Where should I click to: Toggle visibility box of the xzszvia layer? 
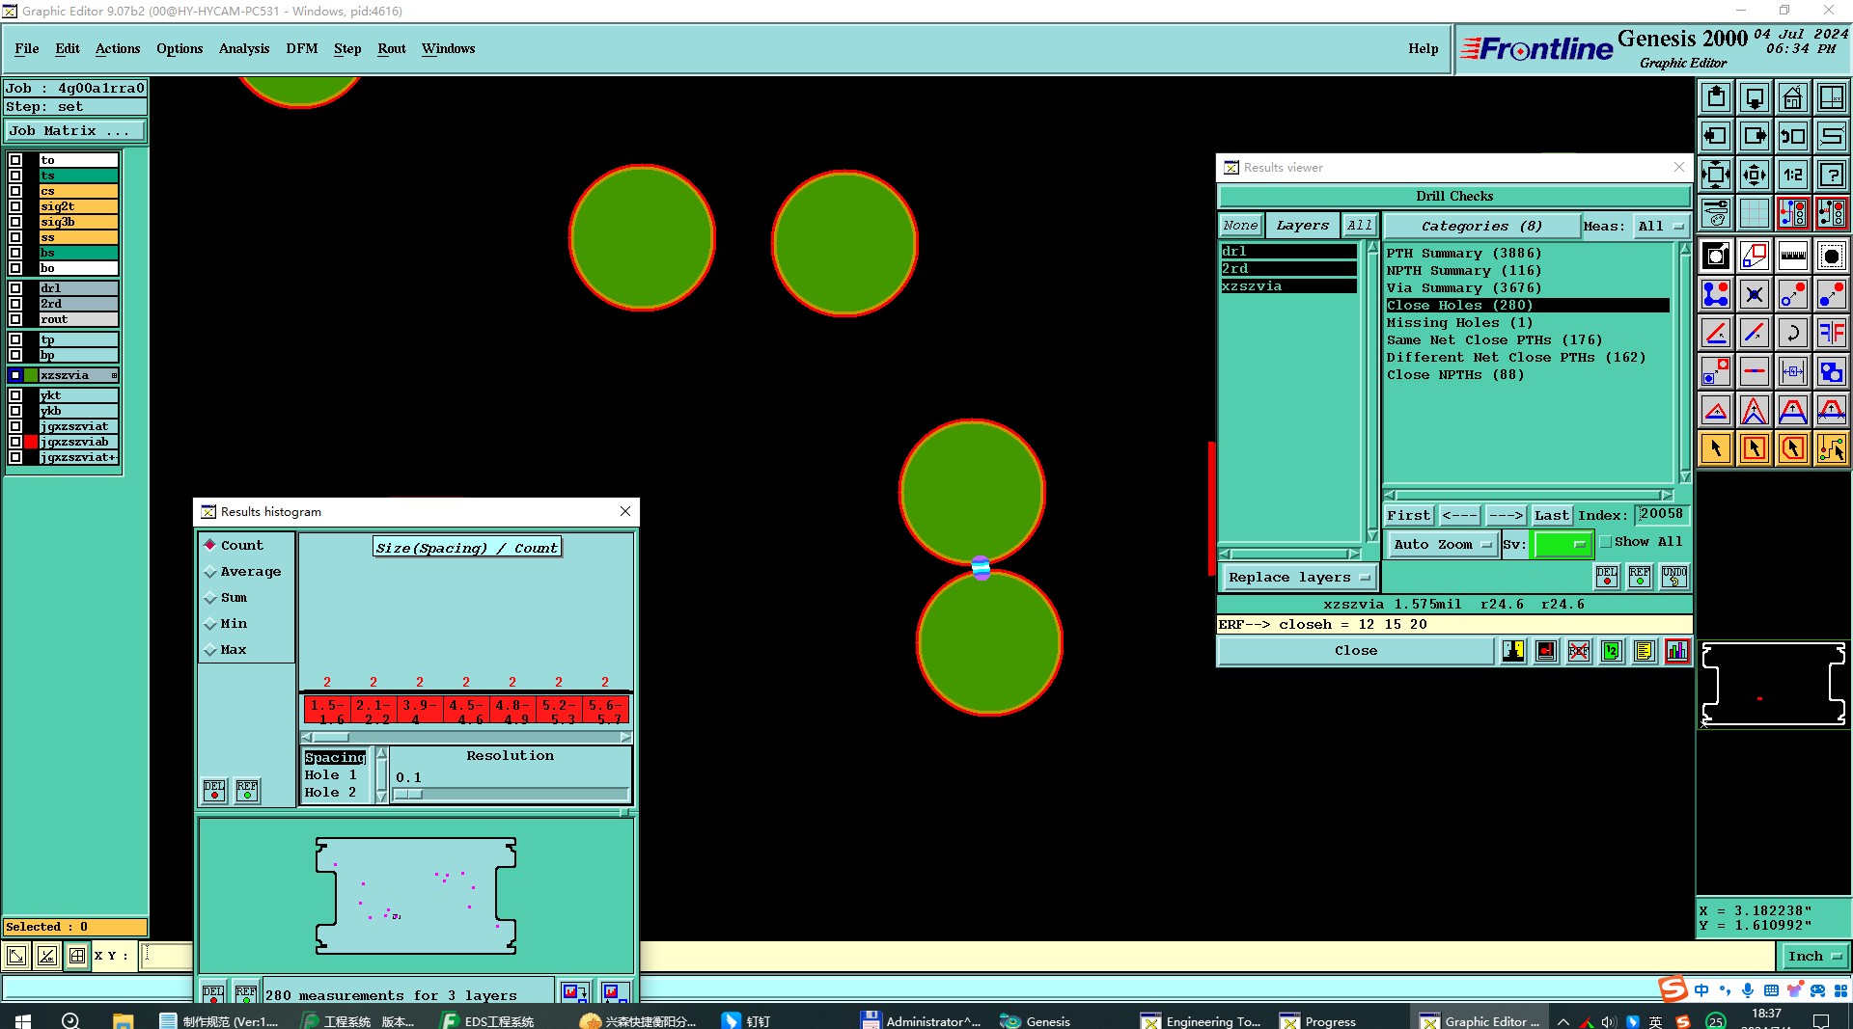click(15, 375)
